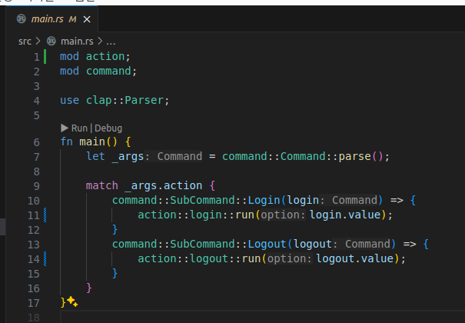This screenshot has width=465, height=323.
Task: Click the blue gutter change marker on line 14
Action: click(x=46, y=258)
